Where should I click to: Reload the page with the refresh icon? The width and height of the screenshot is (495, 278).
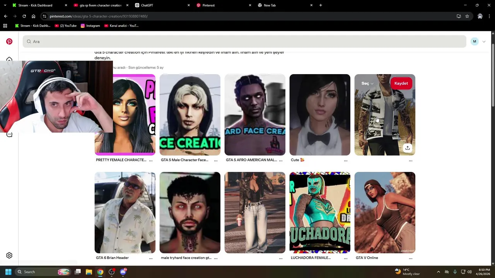point(24,16)
